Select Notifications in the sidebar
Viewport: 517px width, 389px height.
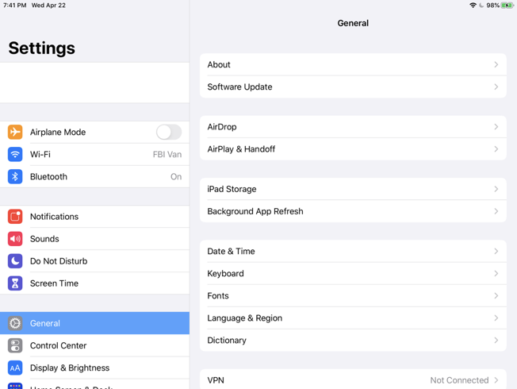tap(94, 217)
